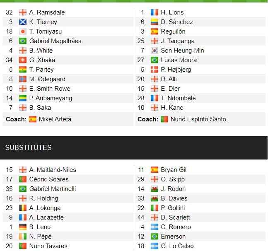
Task: Select T. Ndombèlé in starting lineup
Action: point(178,98)
